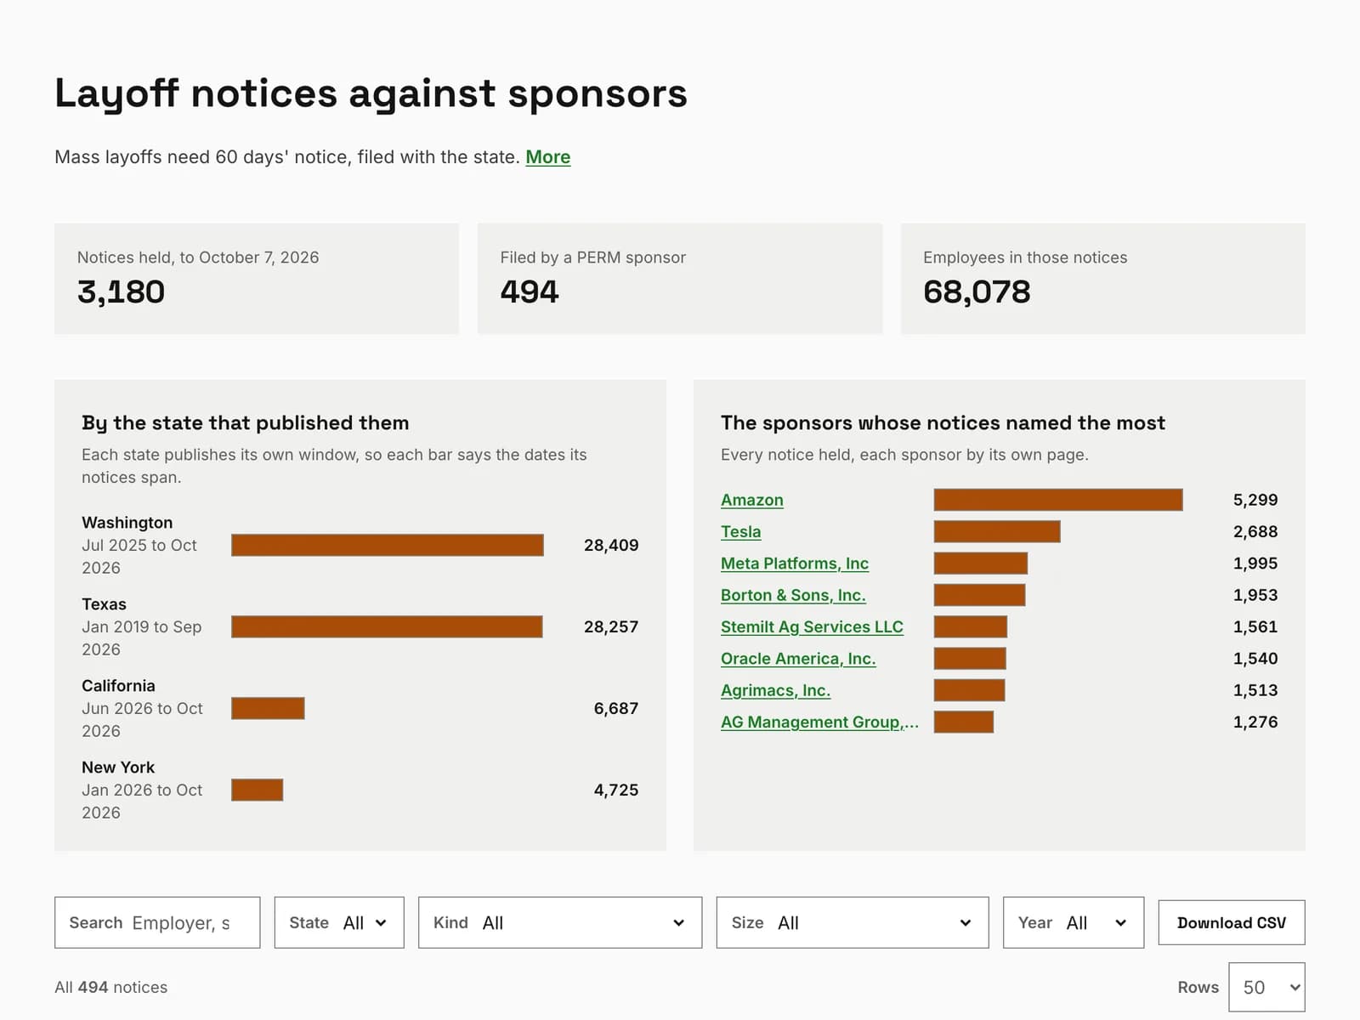Click the 1,995 Meta Platforms value
This screenshot has width=1360, height=1020.
1255,564
